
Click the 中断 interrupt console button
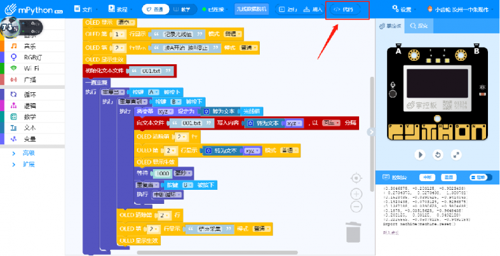427,177
